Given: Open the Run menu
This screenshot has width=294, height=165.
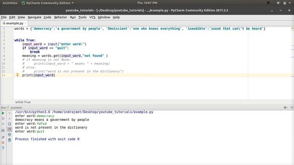Looking at the screenshot, I should pos(73,17).
